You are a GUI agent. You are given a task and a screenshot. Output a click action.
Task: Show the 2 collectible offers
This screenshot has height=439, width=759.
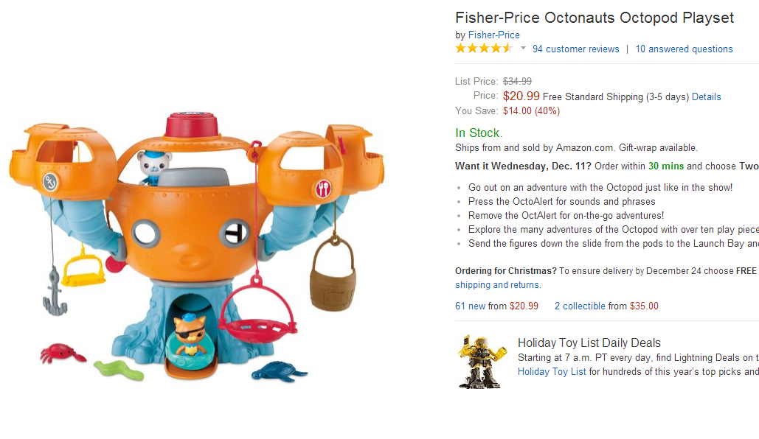click(x=580, y=306)
